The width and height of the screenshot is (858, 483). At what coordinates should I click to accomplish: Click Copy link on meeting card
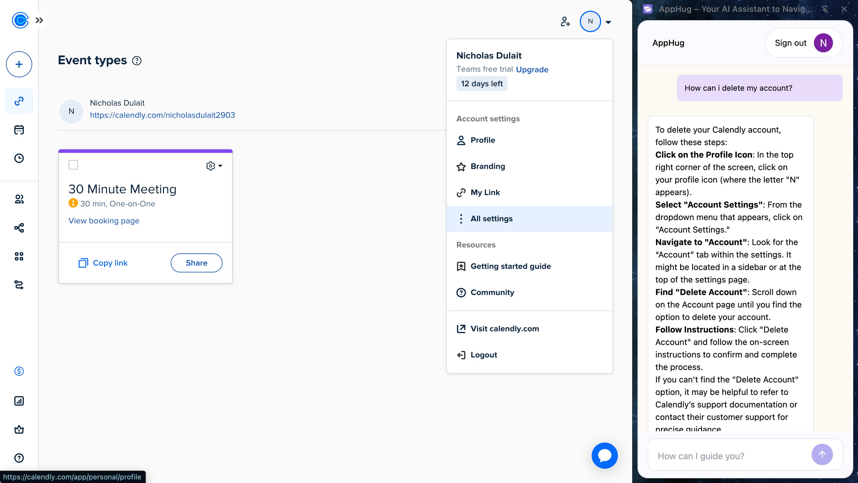click(x=103, y=263)
